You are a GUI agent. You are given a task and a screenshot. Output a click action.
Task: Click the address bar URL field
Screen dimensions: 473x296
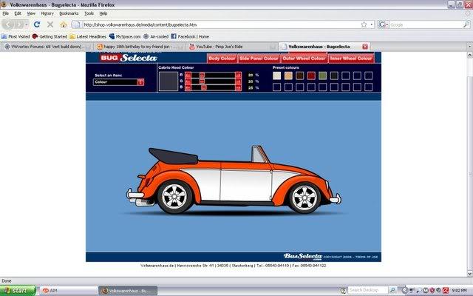[x=222, y=24]
